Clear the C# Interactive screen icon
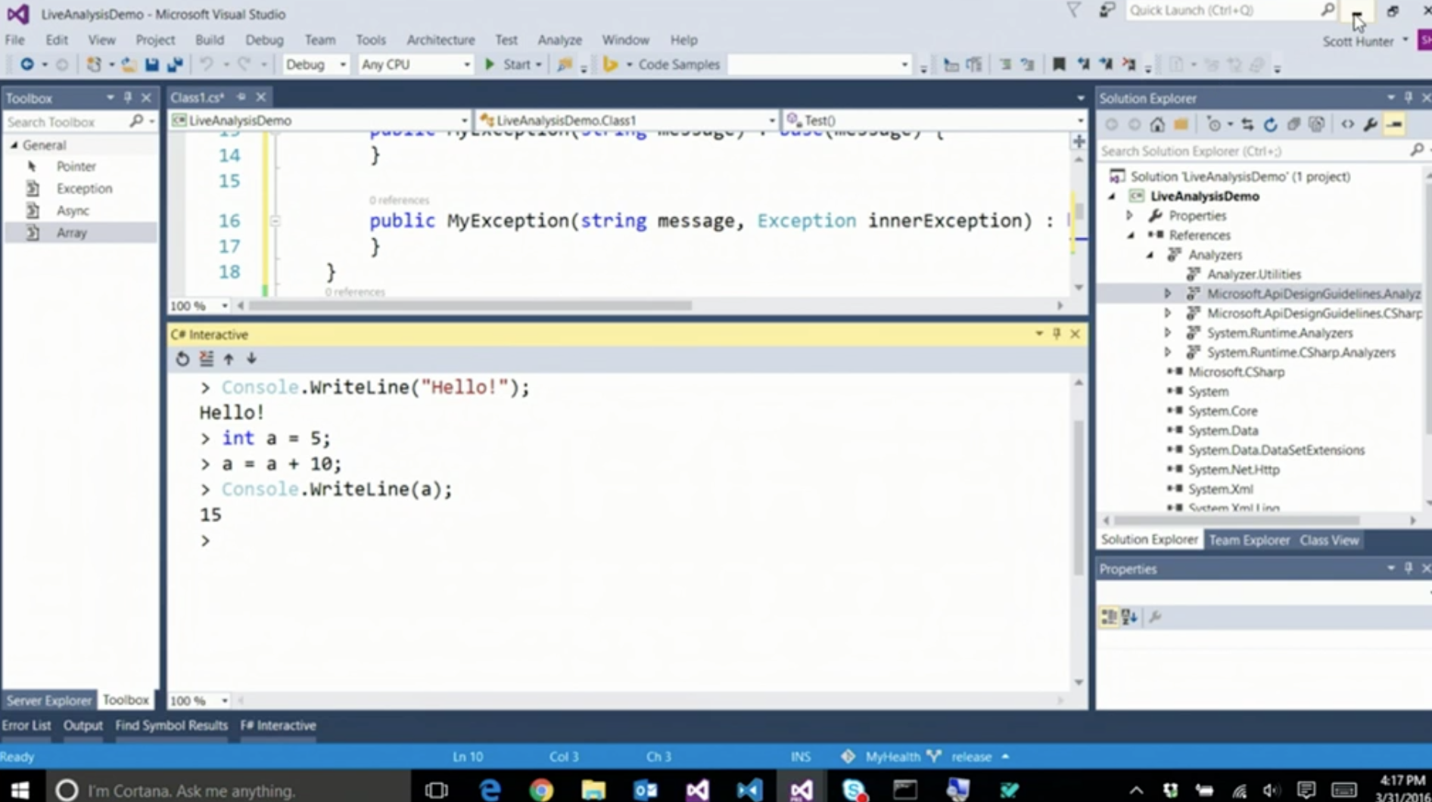 [206, 359]
